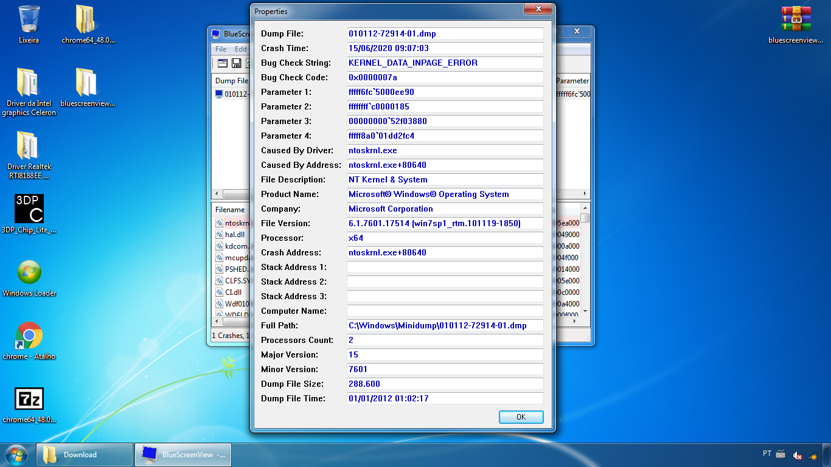
Task: Click right arrow of upper pane horizontal scrollbar
Action: pos(585,194)
